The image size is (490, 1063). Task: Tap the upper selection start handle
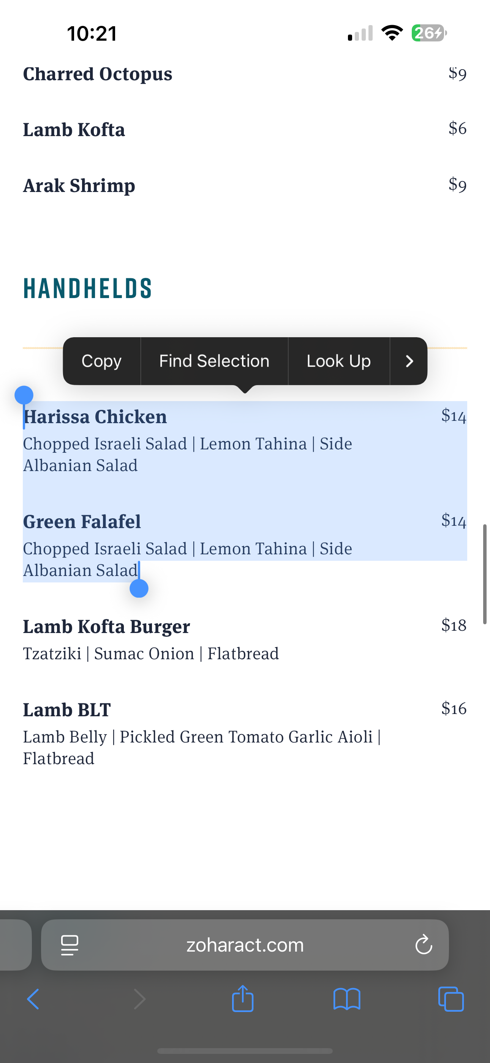tap(24, 395)
